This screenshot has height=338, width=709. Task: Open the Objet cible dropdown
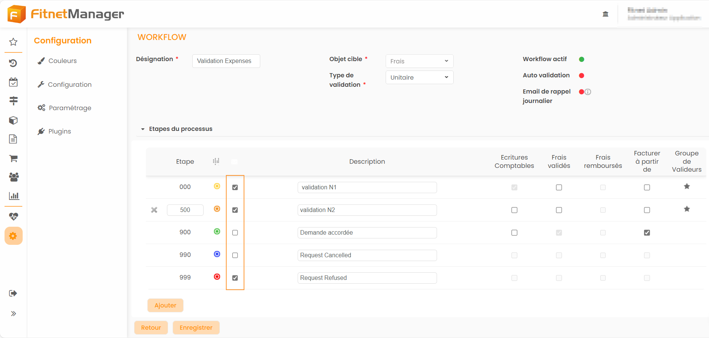[419, 61]
